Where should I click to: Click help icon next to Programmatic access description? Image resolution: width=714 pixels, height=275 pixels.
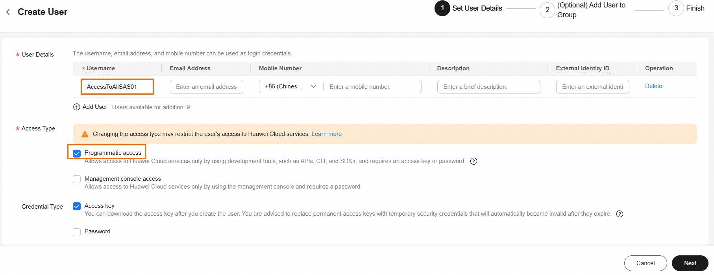click(x=474, y=161)
